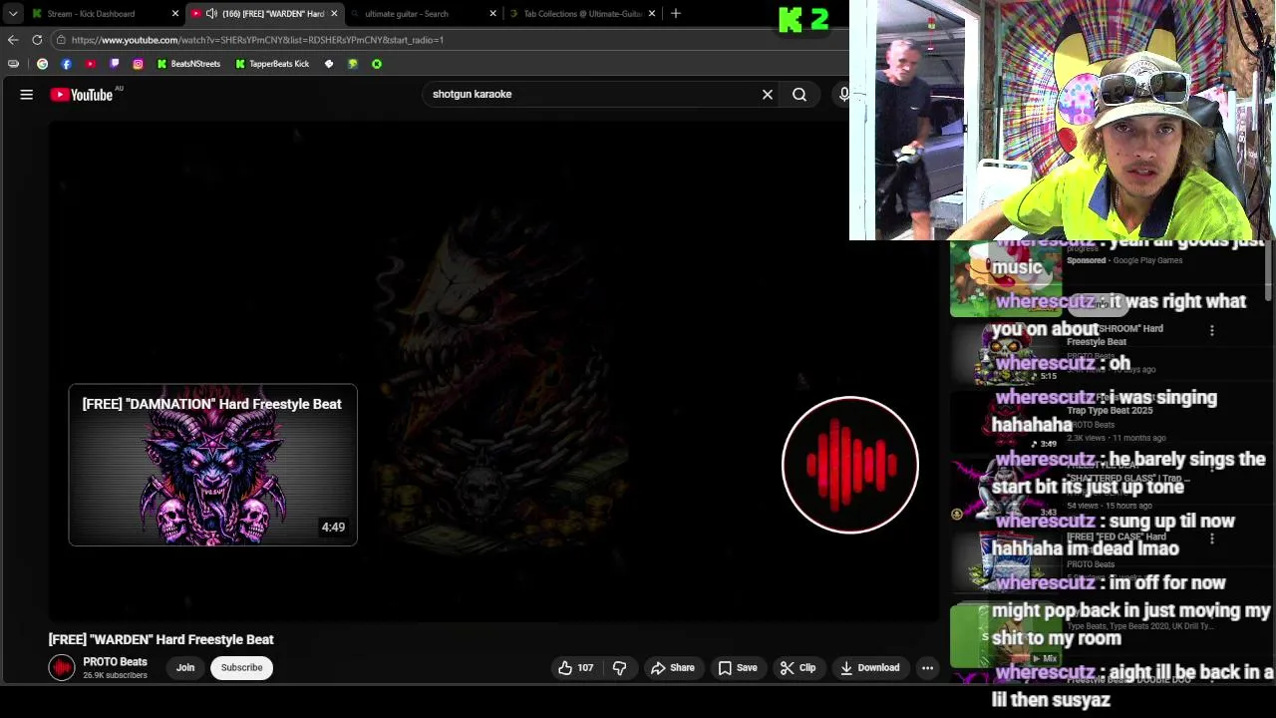This screenshot has height=718, width=1276.
Task: Open the DAMNATION Hard Freestyle Beat card
Action: point(212,465)
